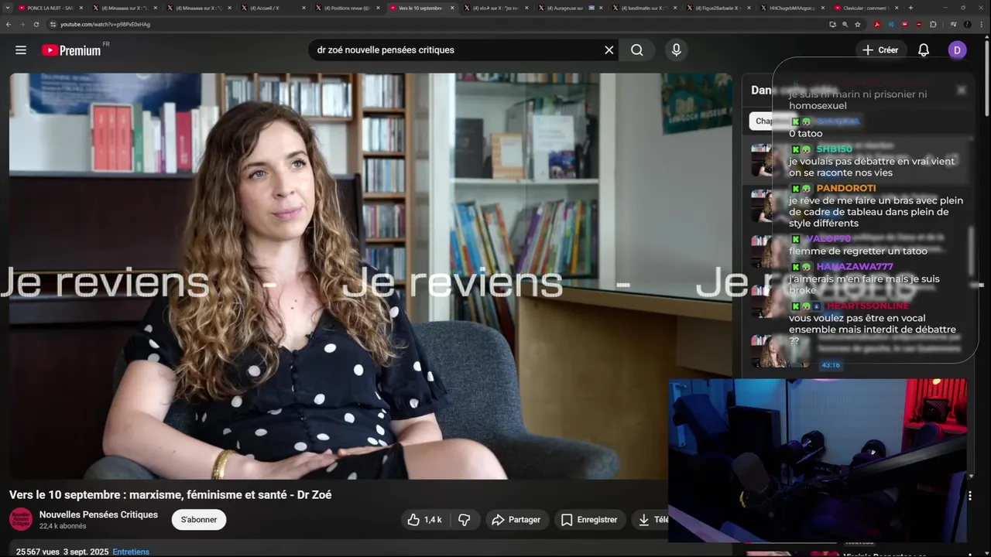Start voice search with the microphone icon
This screenshot has width=991, height=557.
click(677, 50)
